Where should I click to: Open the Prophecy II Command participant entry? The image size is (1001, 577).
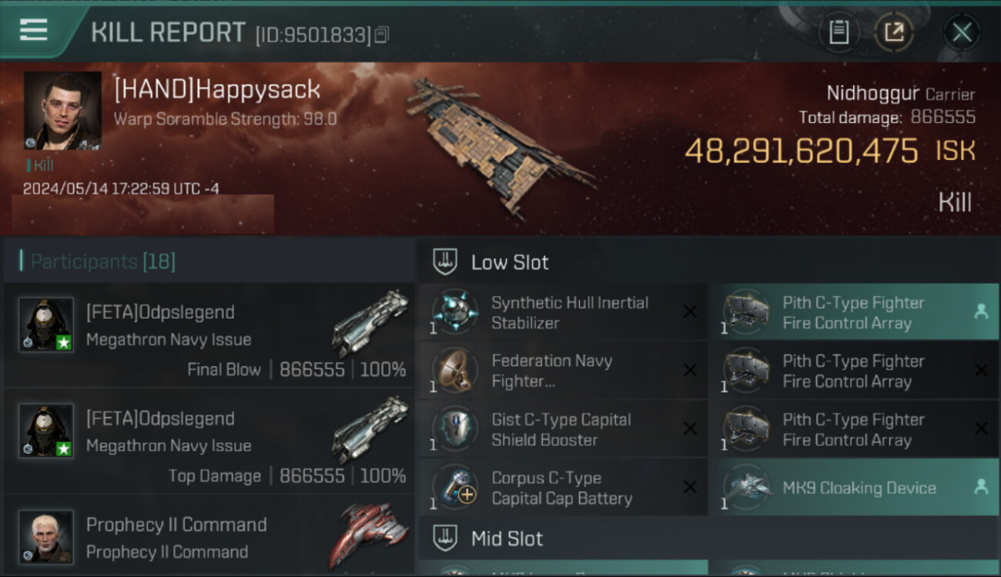coord(209,537)
